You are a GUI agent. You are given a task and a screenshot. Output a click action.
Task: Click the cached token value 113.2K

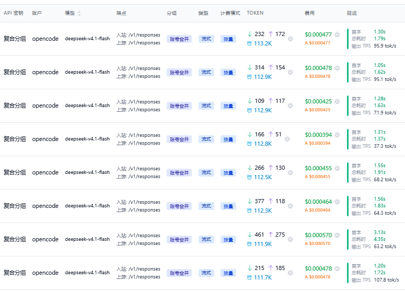[263, 44]
